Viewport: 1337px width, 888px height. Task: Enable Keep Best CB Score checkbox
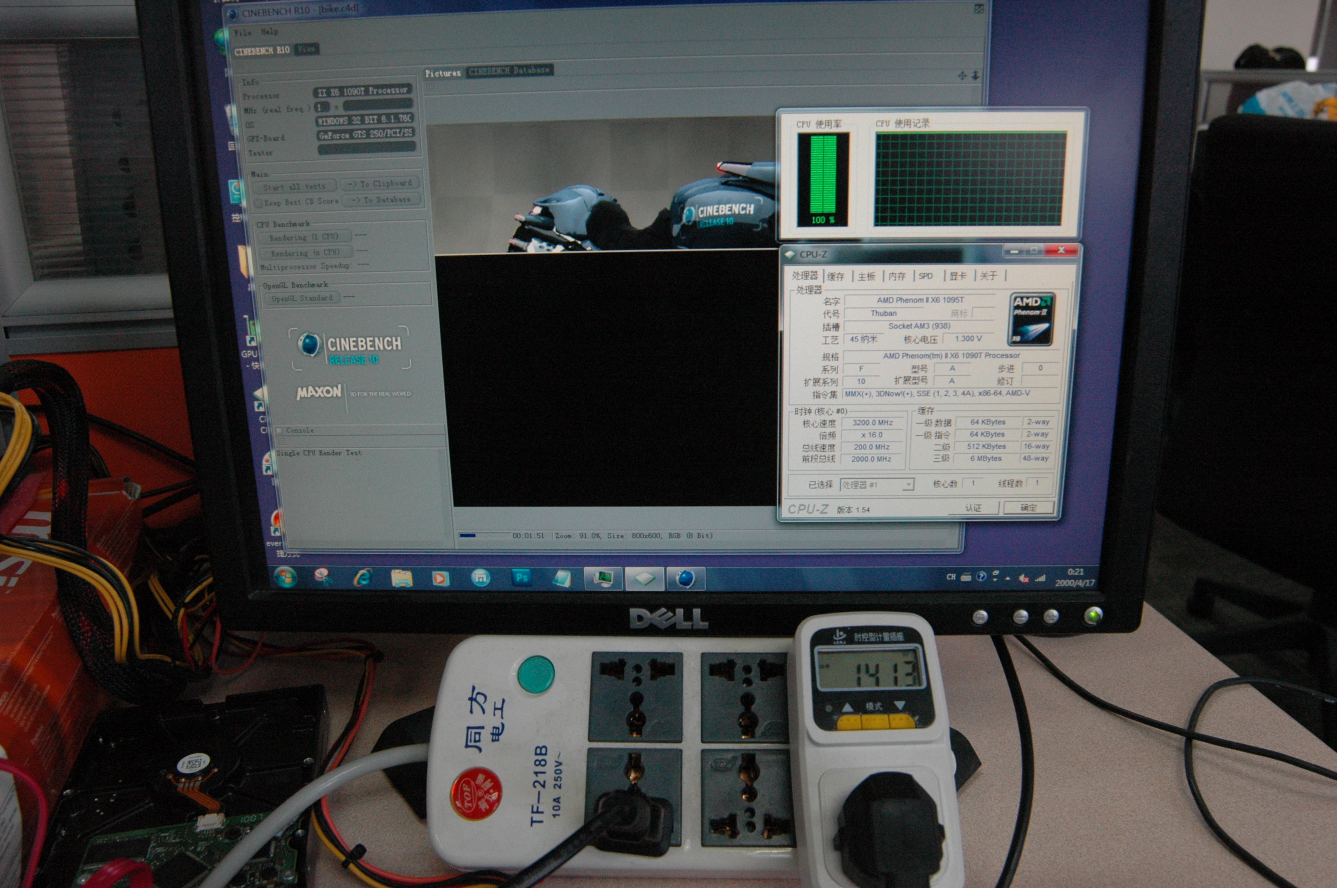point(258,203)
